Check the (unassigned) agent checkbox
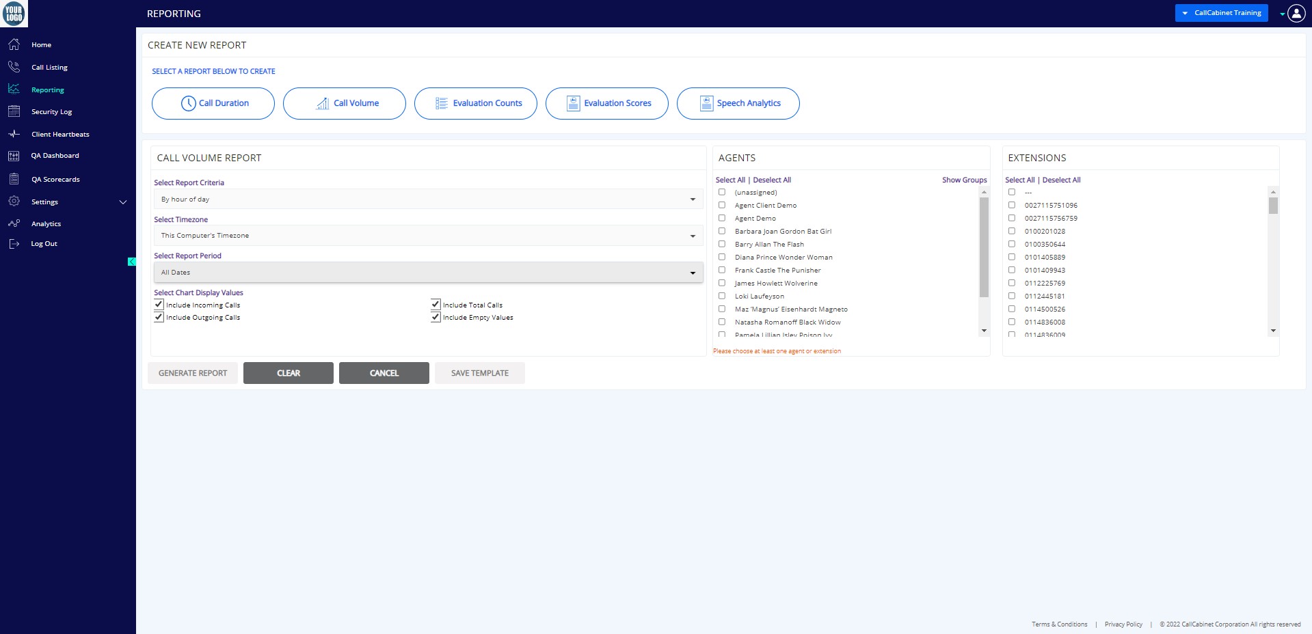The height and width of the screenshot is (634, 1312). [722, 192]
